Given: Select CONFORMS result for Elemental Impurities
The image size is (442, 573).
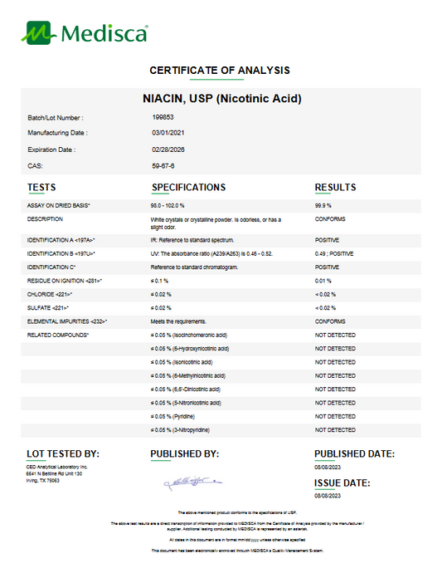Looking at the screenshot, I should [330, 321].
